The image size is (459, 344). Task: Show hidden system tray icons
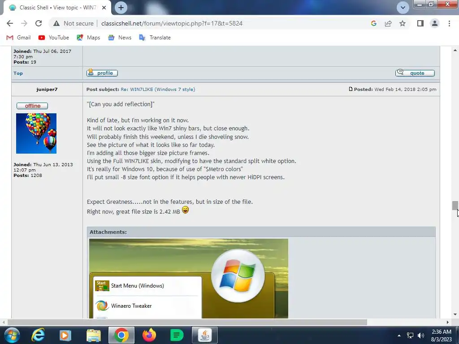(x=399, y=335)
